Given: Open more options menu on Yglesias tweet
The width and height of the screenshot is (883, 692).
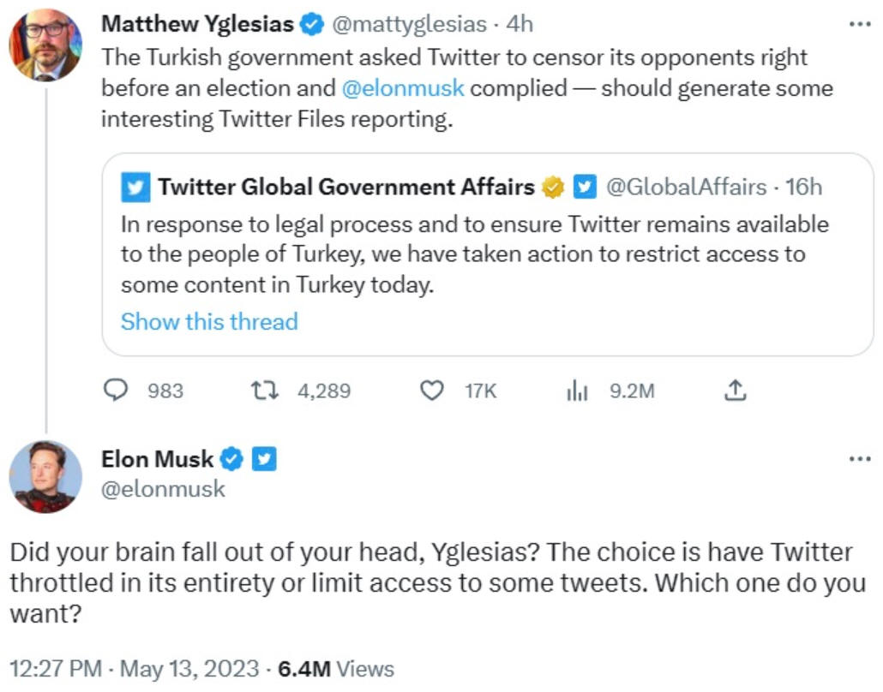Looking at the screenshot, I should 860,24.
